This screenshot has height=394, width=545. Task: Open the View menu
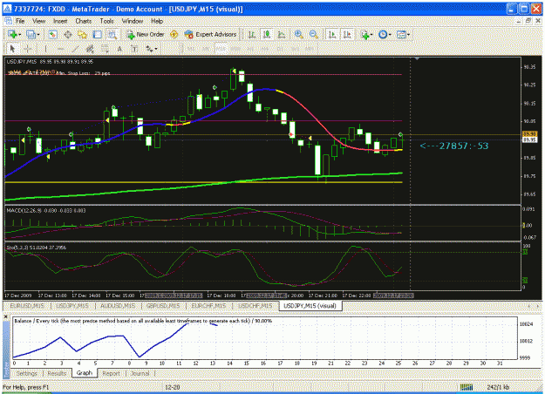(x=39, y=21)
